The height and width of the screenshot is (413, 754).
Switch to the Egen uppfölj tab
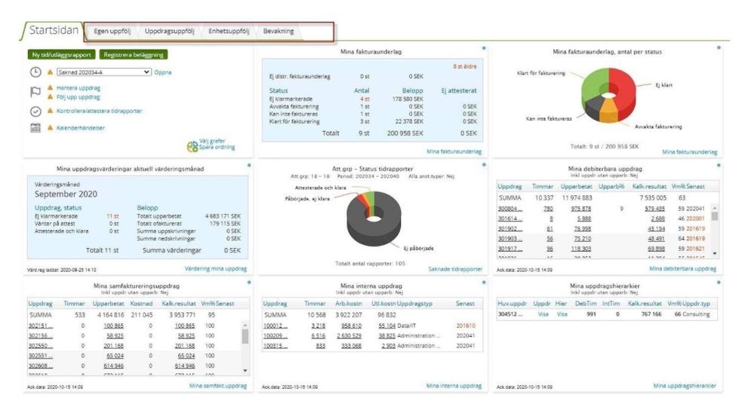point(112,31)
